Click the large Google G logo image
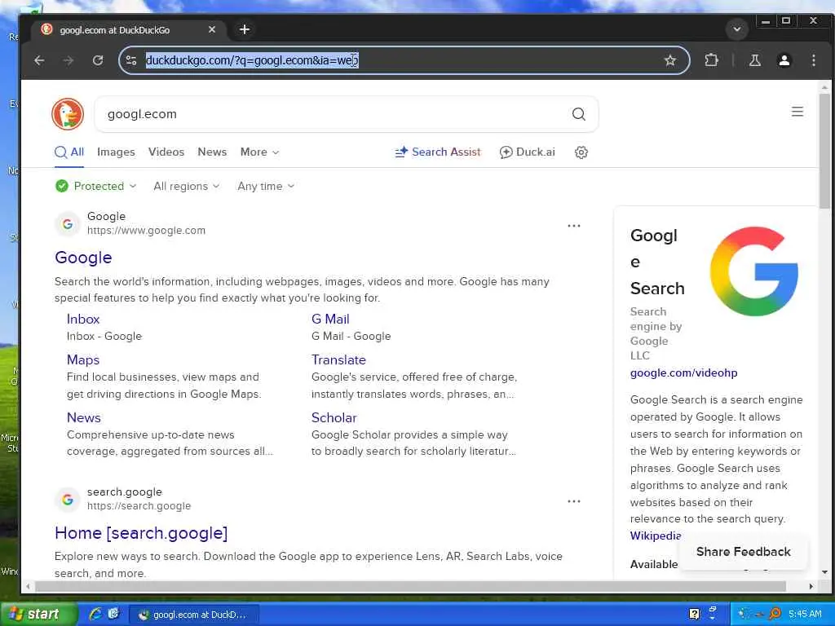The image size is (835, 626). click(x=754, y=271)
